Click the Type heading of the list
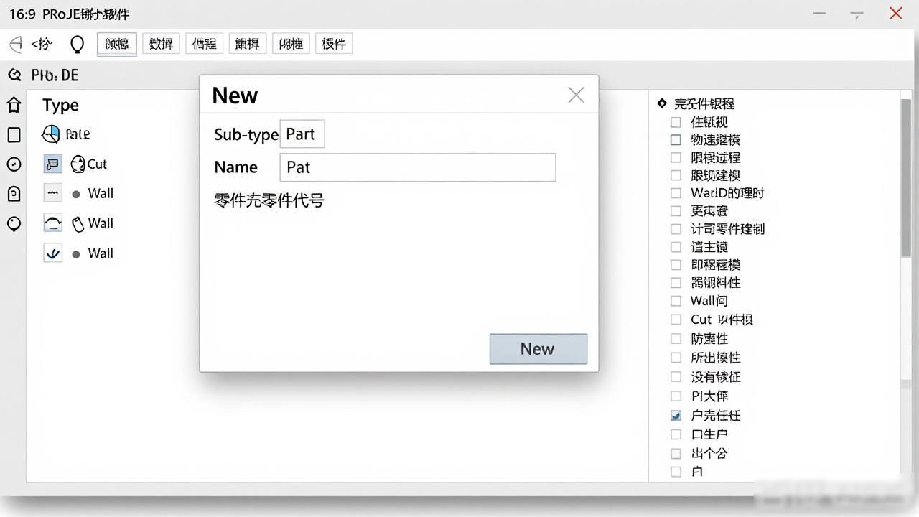 [x=60, y=106]
